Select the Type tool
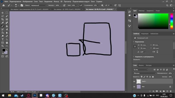 [x=2, y=39]
